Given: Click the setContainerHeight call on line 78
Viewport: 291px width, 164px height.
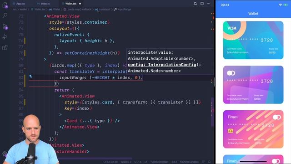Looking at the screenshot, I should [x=87, y=53].
